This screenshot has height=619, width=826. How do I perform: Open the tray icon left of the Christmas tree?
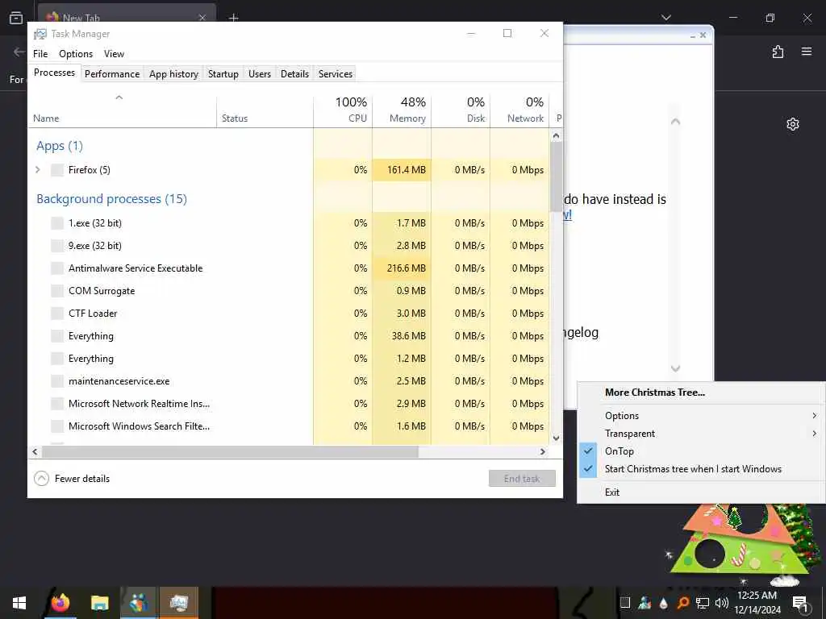click(625, 603)
